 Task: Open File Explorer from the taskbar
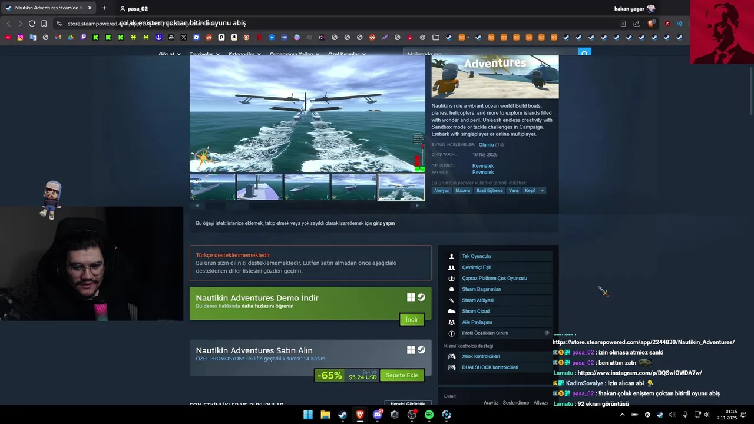click(x=325, y=415)
